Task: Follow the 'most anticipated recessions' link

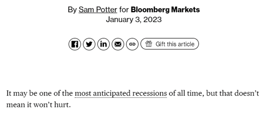Action: click(x=121, y=93)
